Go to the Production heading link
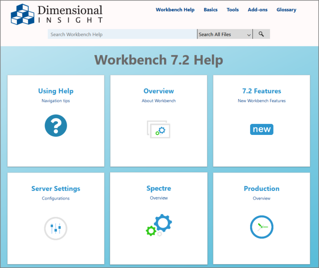The height and width of the screenshot is (268, 319). tap(262, 189)
